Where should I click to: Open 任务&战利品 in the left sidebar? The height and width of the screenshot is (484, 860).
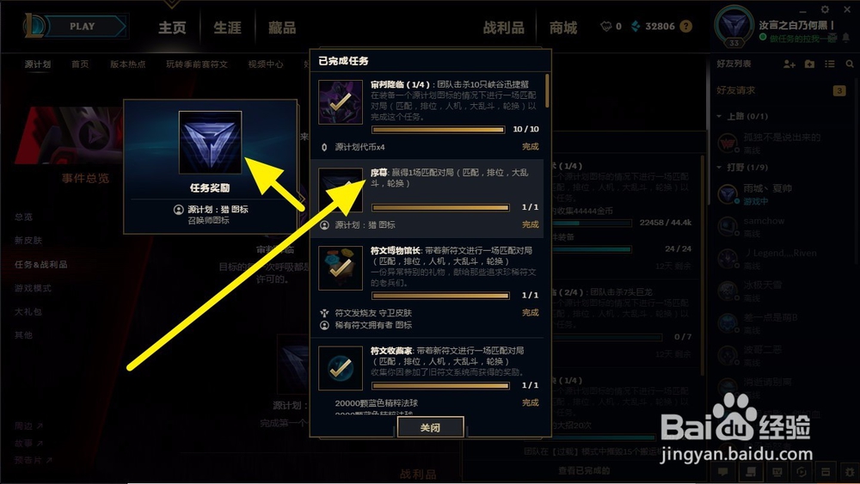pyautogui.click(x=41, y=264)
